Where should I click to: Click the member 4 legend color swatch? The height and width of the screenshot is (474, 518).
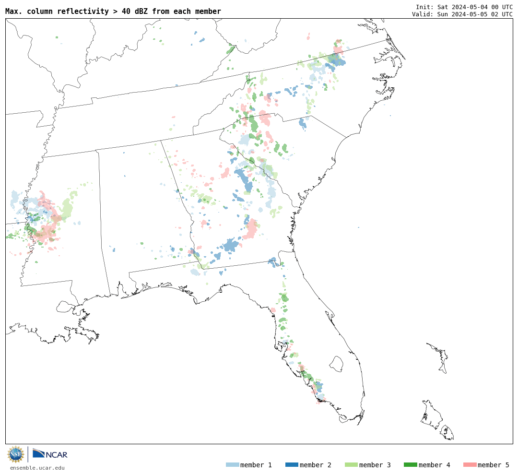(x=410, y=465)
